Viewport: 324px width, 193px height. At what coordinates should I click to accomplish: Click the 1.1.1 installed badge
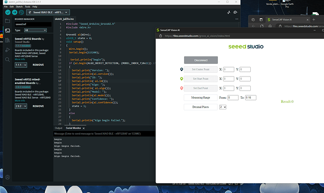tap(23, 46)
